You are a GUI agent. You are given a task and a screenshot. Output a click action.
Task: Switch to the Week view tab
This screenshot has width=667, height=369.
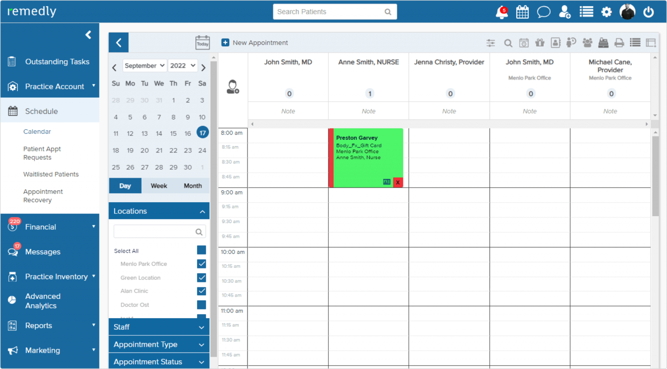pyautogui.click(x=158, y=186)
